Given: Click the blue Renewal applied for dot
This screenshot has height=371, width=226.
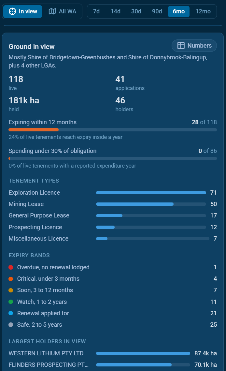Looking at the screenshot, I should point(11,313).
